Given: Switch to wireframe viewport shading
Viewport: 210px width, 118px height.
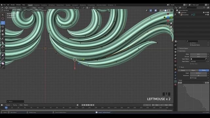Looking at the screenshot, I should click(x=163, y=10).
